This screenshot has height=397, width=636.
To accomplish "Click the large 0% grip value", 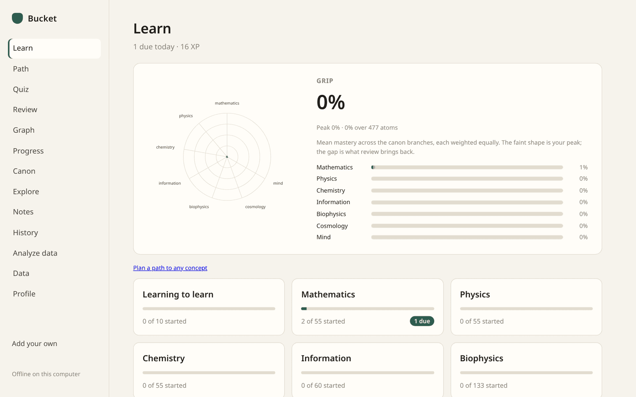I will (331, 102).
